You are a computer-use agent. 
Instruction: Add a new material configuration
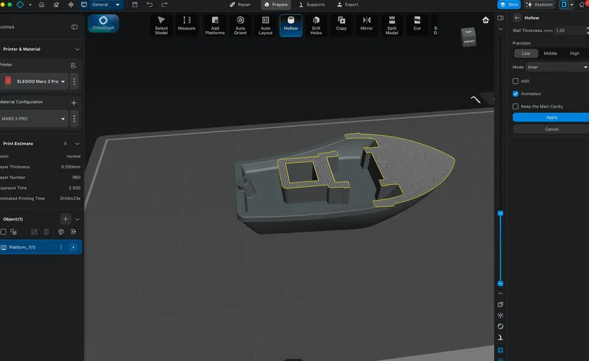73,103
